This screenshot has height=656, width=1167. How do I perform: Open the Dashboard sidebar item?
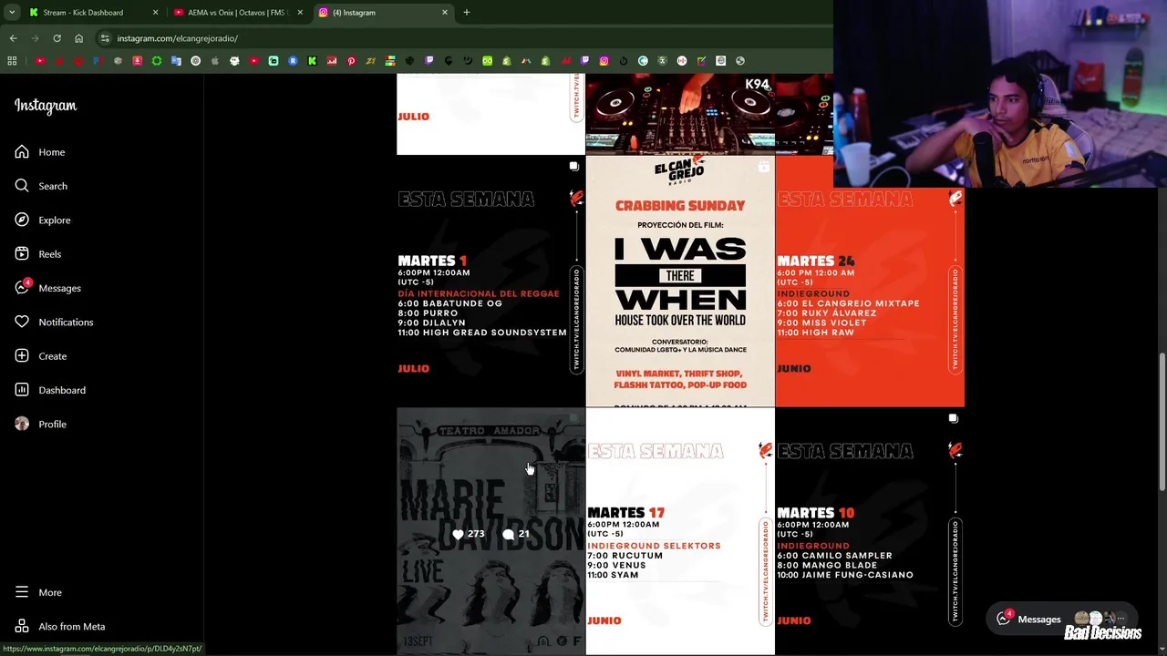coord(50,390)
